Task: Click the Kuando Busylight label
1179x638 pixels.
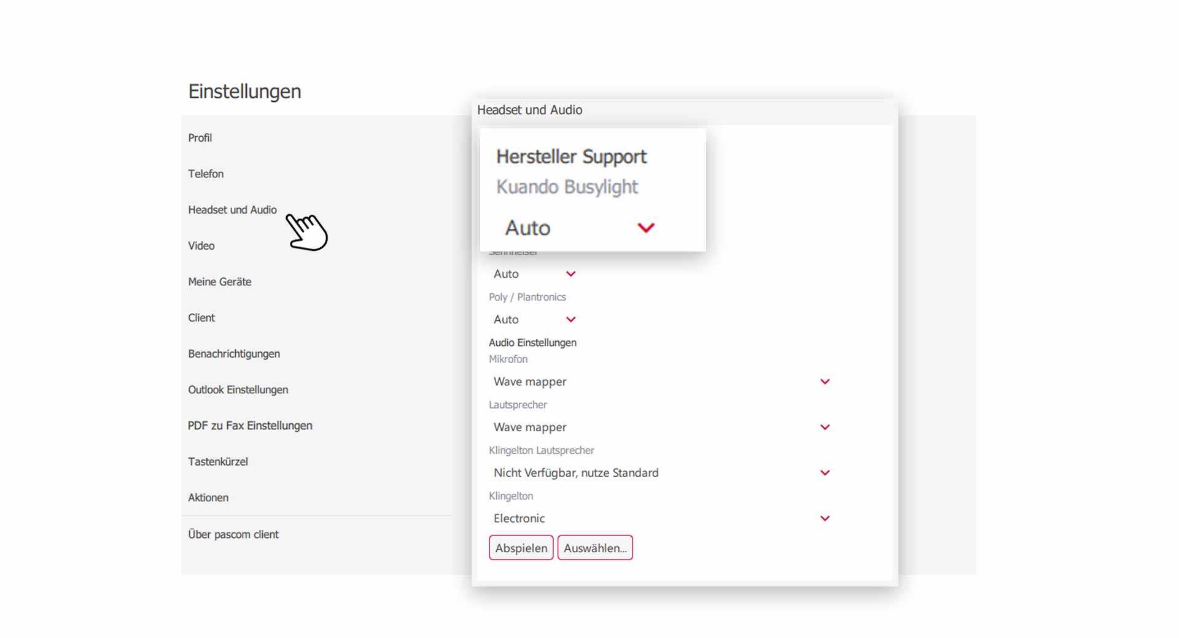Action: pos(567,186)
